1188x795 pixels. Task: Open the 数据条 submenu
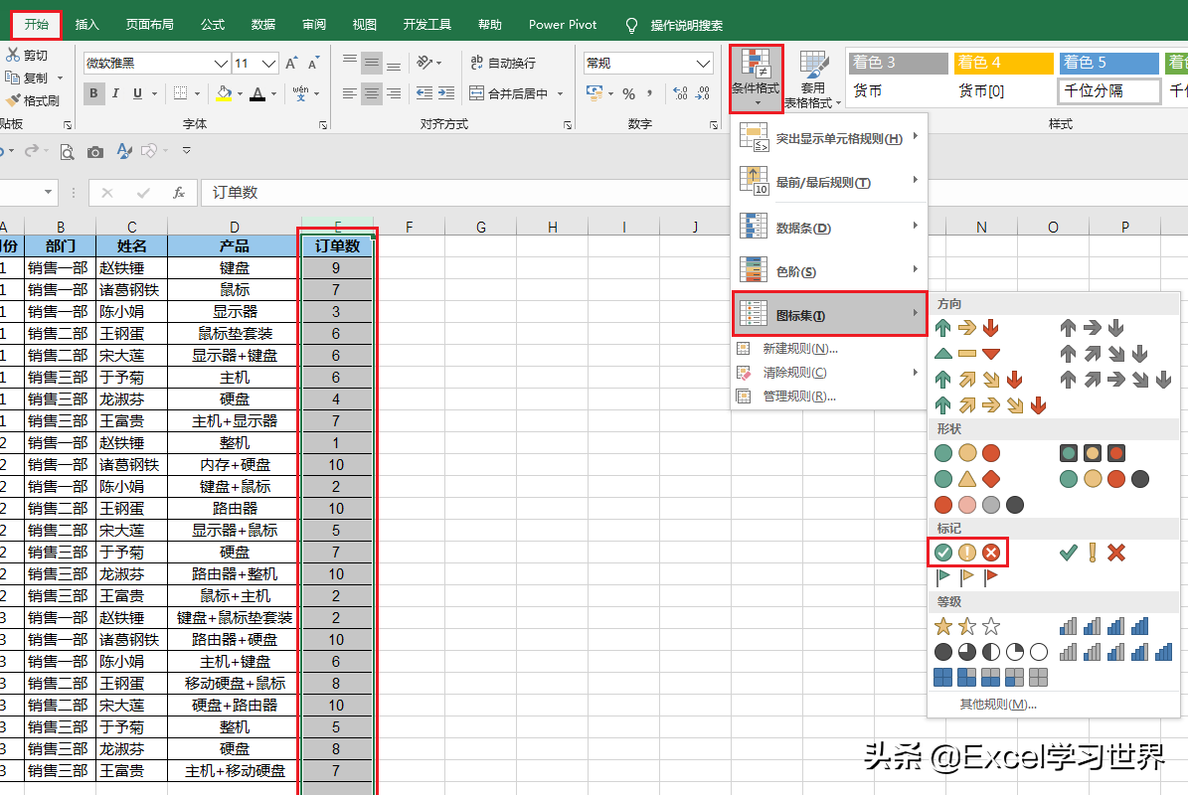coord(829,228)
